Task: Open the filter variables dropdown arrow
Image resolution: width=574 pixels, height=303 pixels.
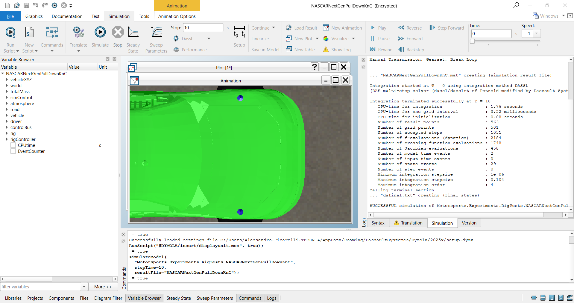Action: click(84, 287)
